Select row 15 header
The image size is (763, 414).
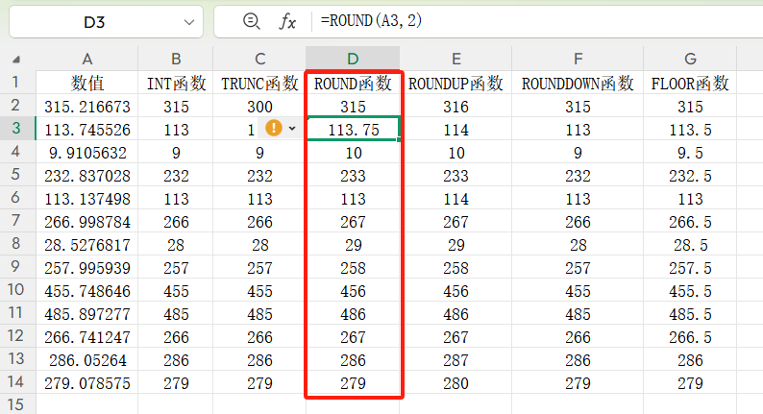point(16,404)
